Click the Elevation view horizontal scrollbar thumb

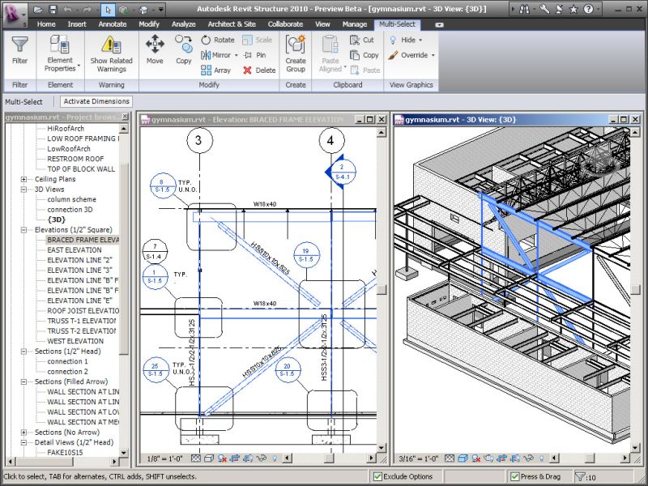(x=329, y=458)
